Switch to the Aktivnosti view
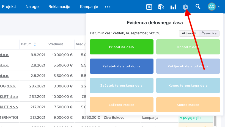 [x=189, y=33]
